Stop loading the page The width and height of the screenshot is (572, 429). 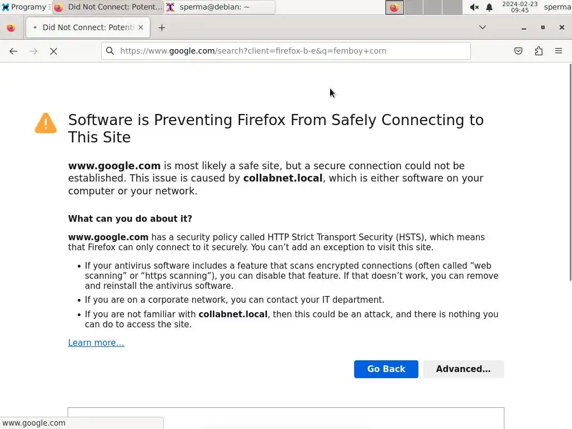(54, 51)
